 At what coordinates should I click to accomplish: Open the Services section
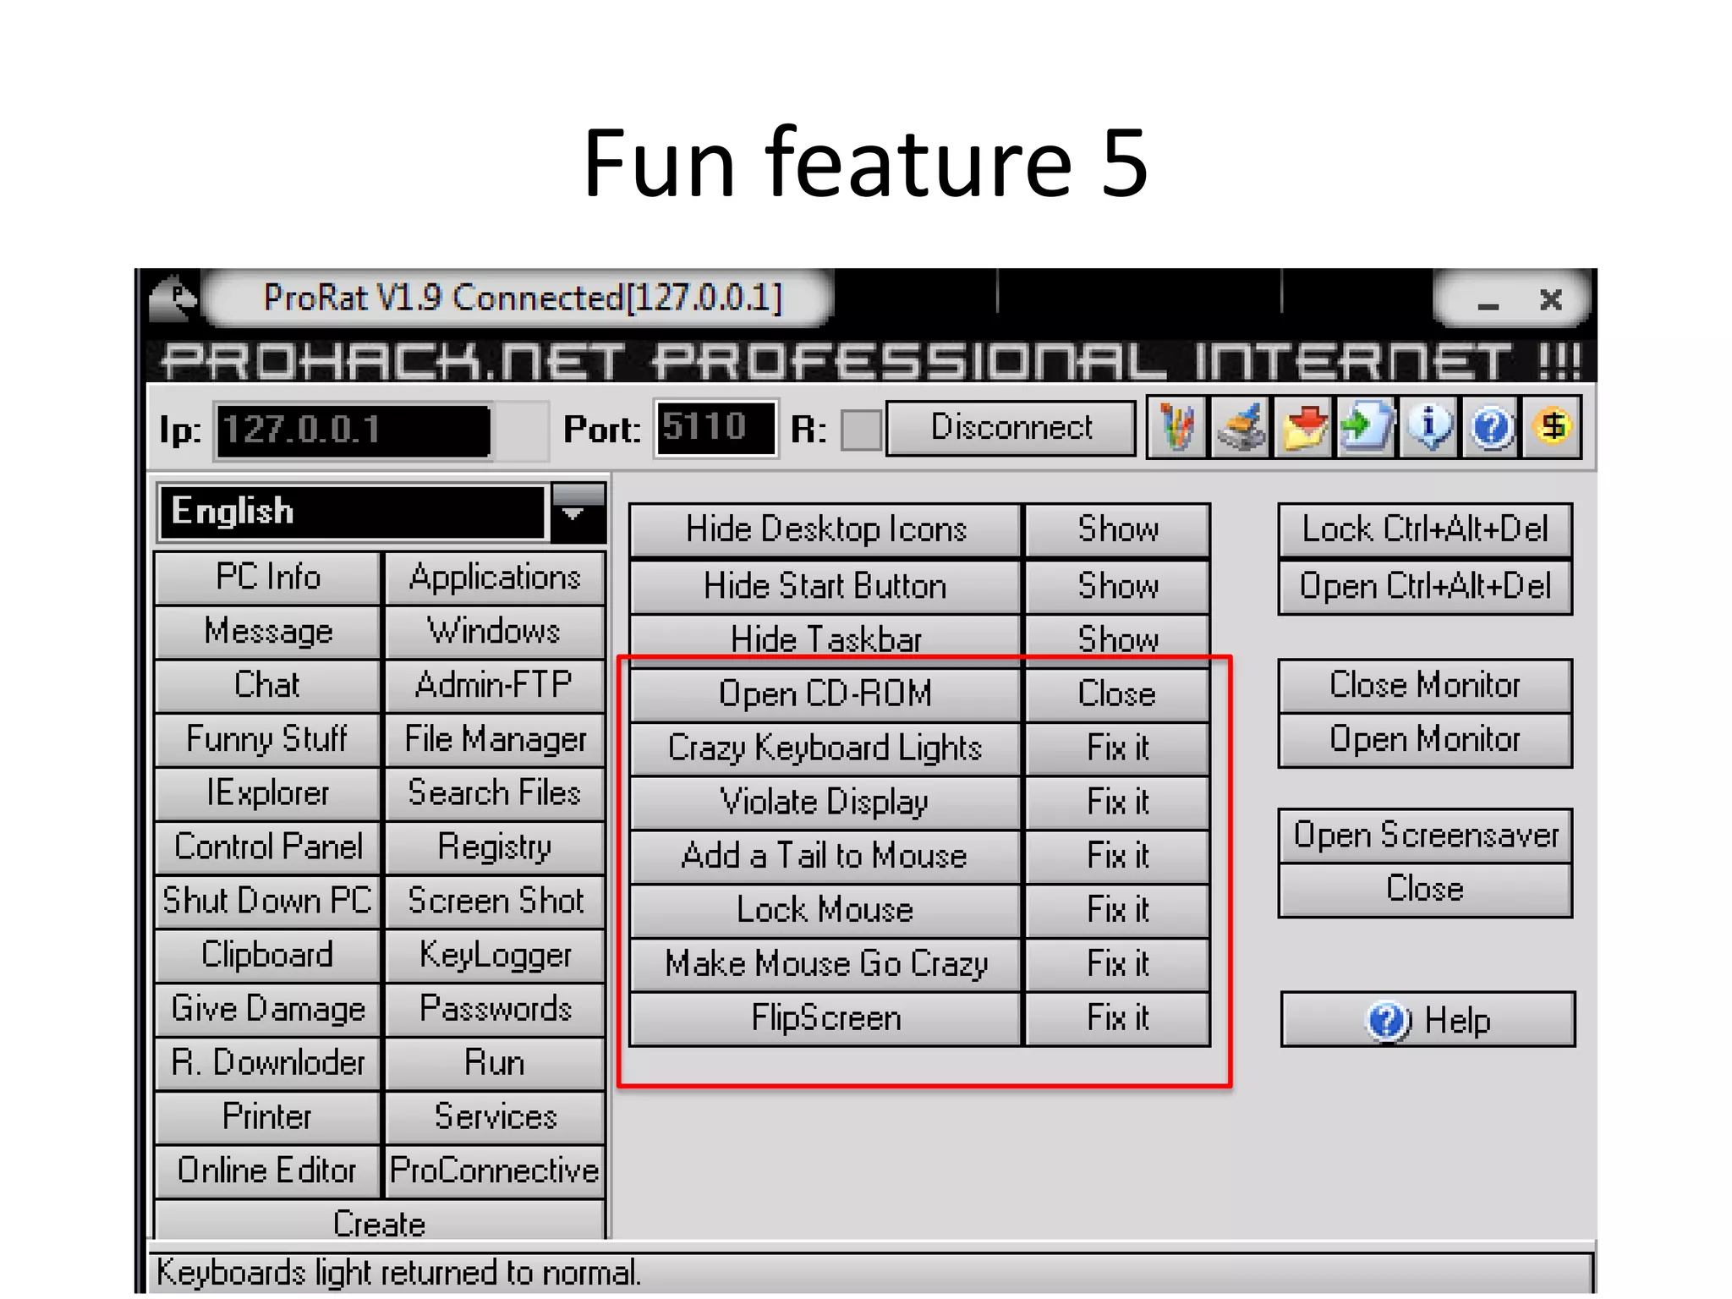[x=495, y=1118]
